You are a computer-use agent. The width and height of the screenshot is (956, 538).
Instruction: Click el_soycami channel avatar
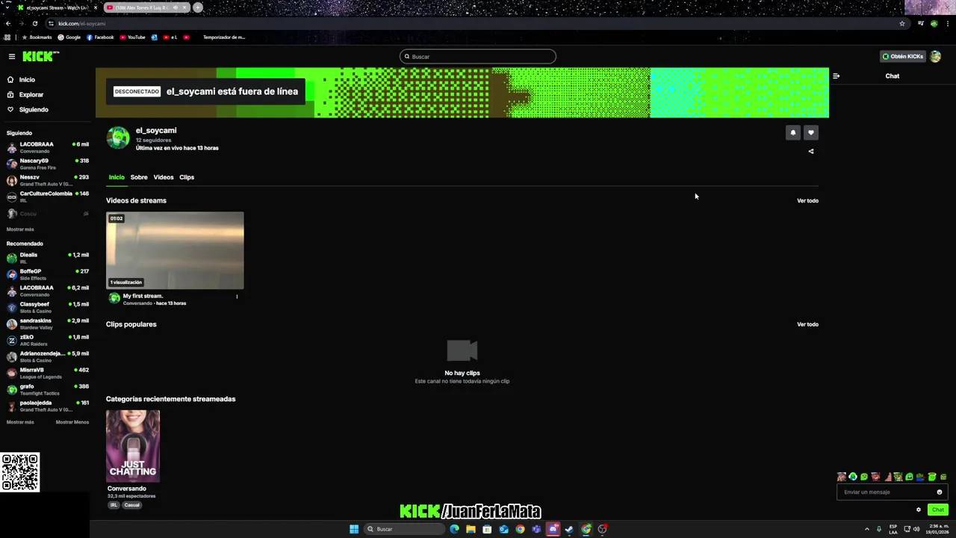point(118,138)
